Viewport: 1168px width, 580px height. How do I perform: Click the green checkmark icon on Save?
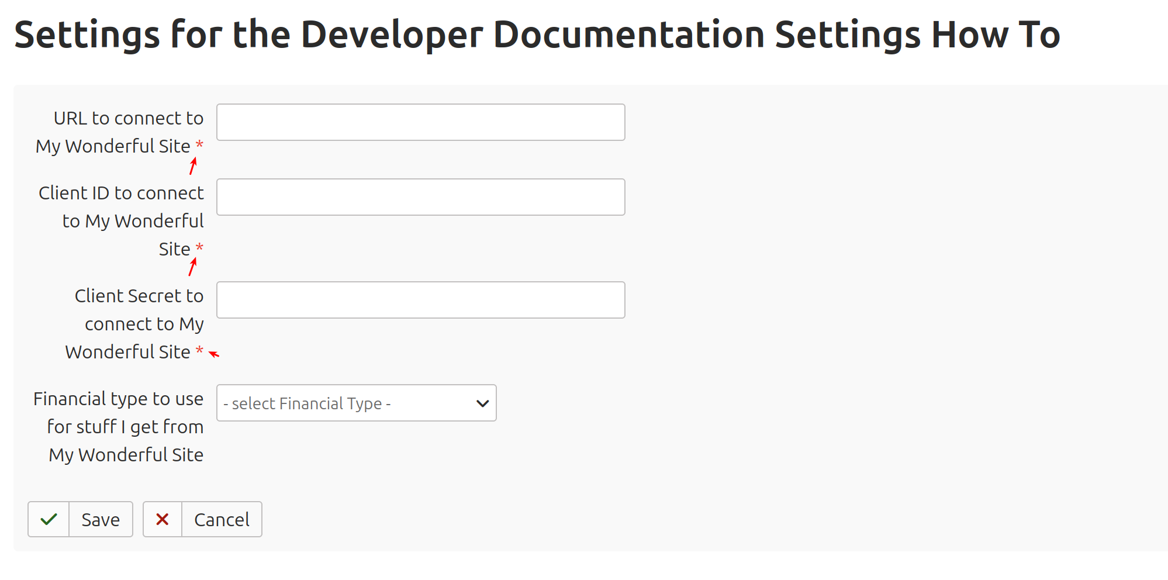(49, 519)
